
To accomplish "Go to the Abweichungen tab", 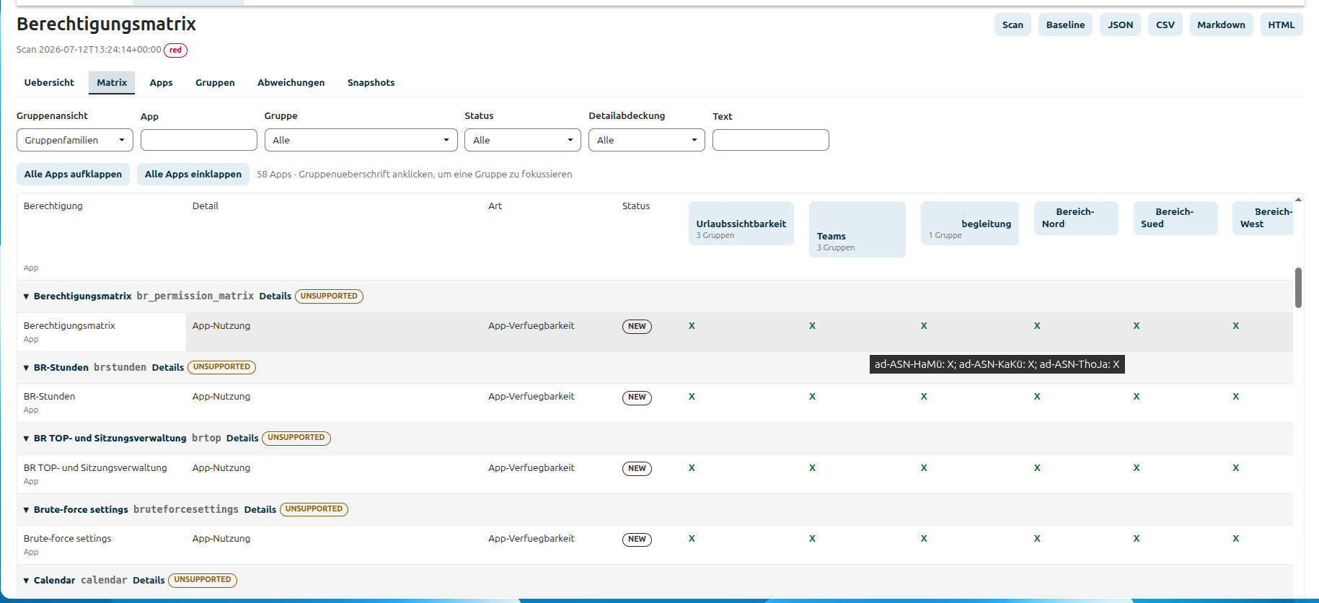I will tap(291, 83).
